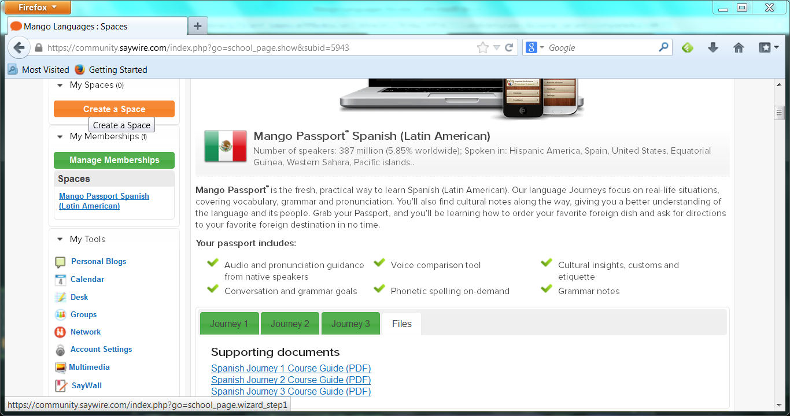The width and height of the screenshot is (790, 416).
Task: Collapse the My Memberships section
Action: click(x=60, y=136)
